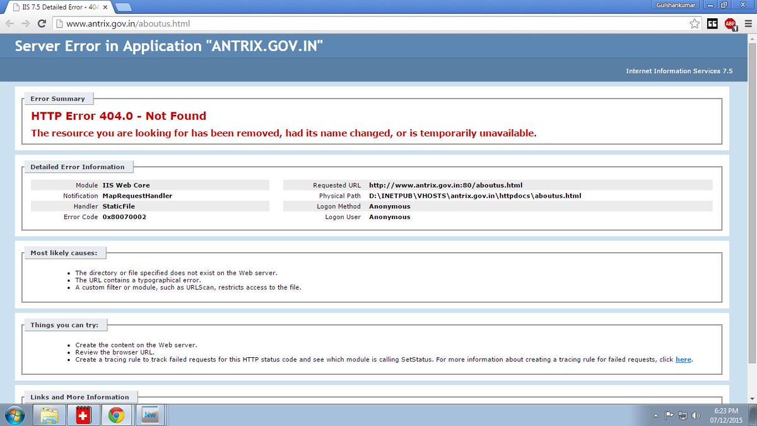Click the network status tray icon
Image resolution: width=757 pixels, height=426 pixels.
[683, 415]
